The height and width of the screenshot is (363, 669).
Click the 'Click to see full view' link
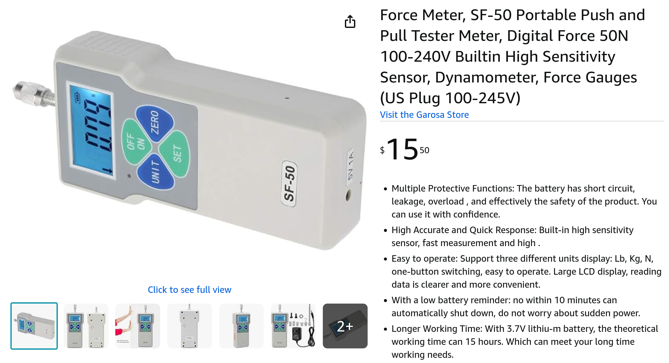tap(189, 289)
